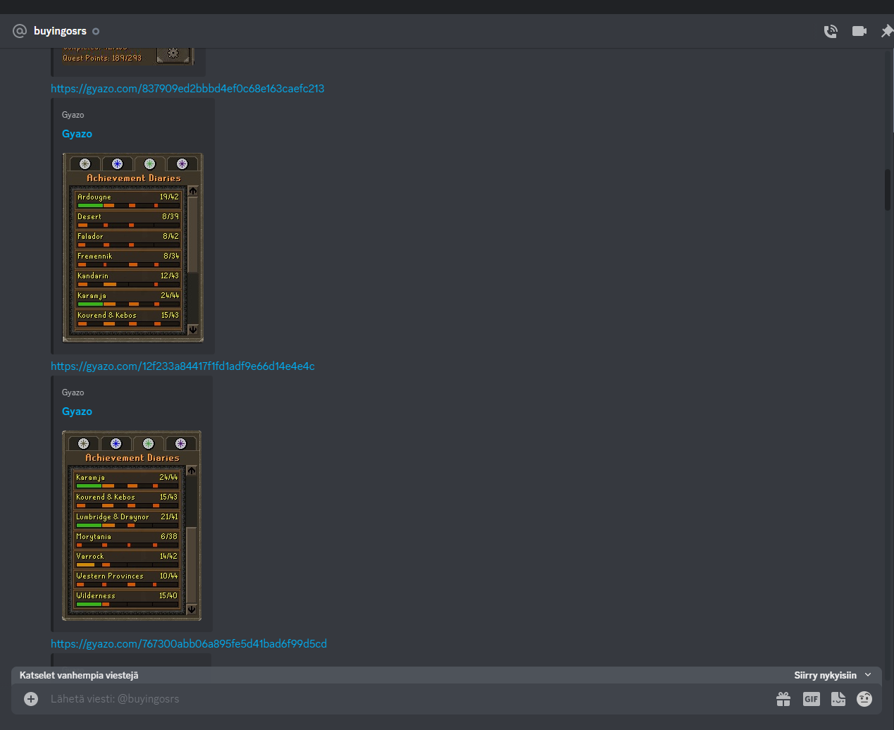Click the plus attachment button
The image size is (894, 730).
coord(31,699)
